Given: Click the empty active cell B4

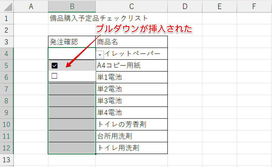Looking at the screenshot, I should pyautogui.click(x=72, y=54).
